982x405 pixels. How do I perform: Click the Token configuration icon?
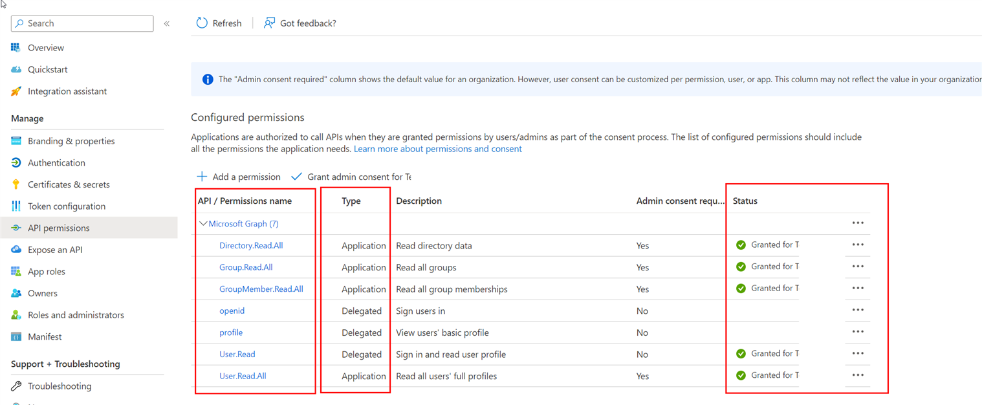16,206
